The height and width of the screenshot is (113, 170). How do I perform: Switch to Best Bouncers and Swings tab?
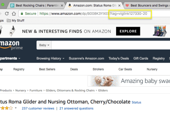click(x=147, y=6)
